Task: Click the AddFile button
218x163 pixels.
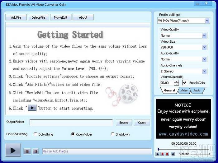Action: tap(16, 17)
